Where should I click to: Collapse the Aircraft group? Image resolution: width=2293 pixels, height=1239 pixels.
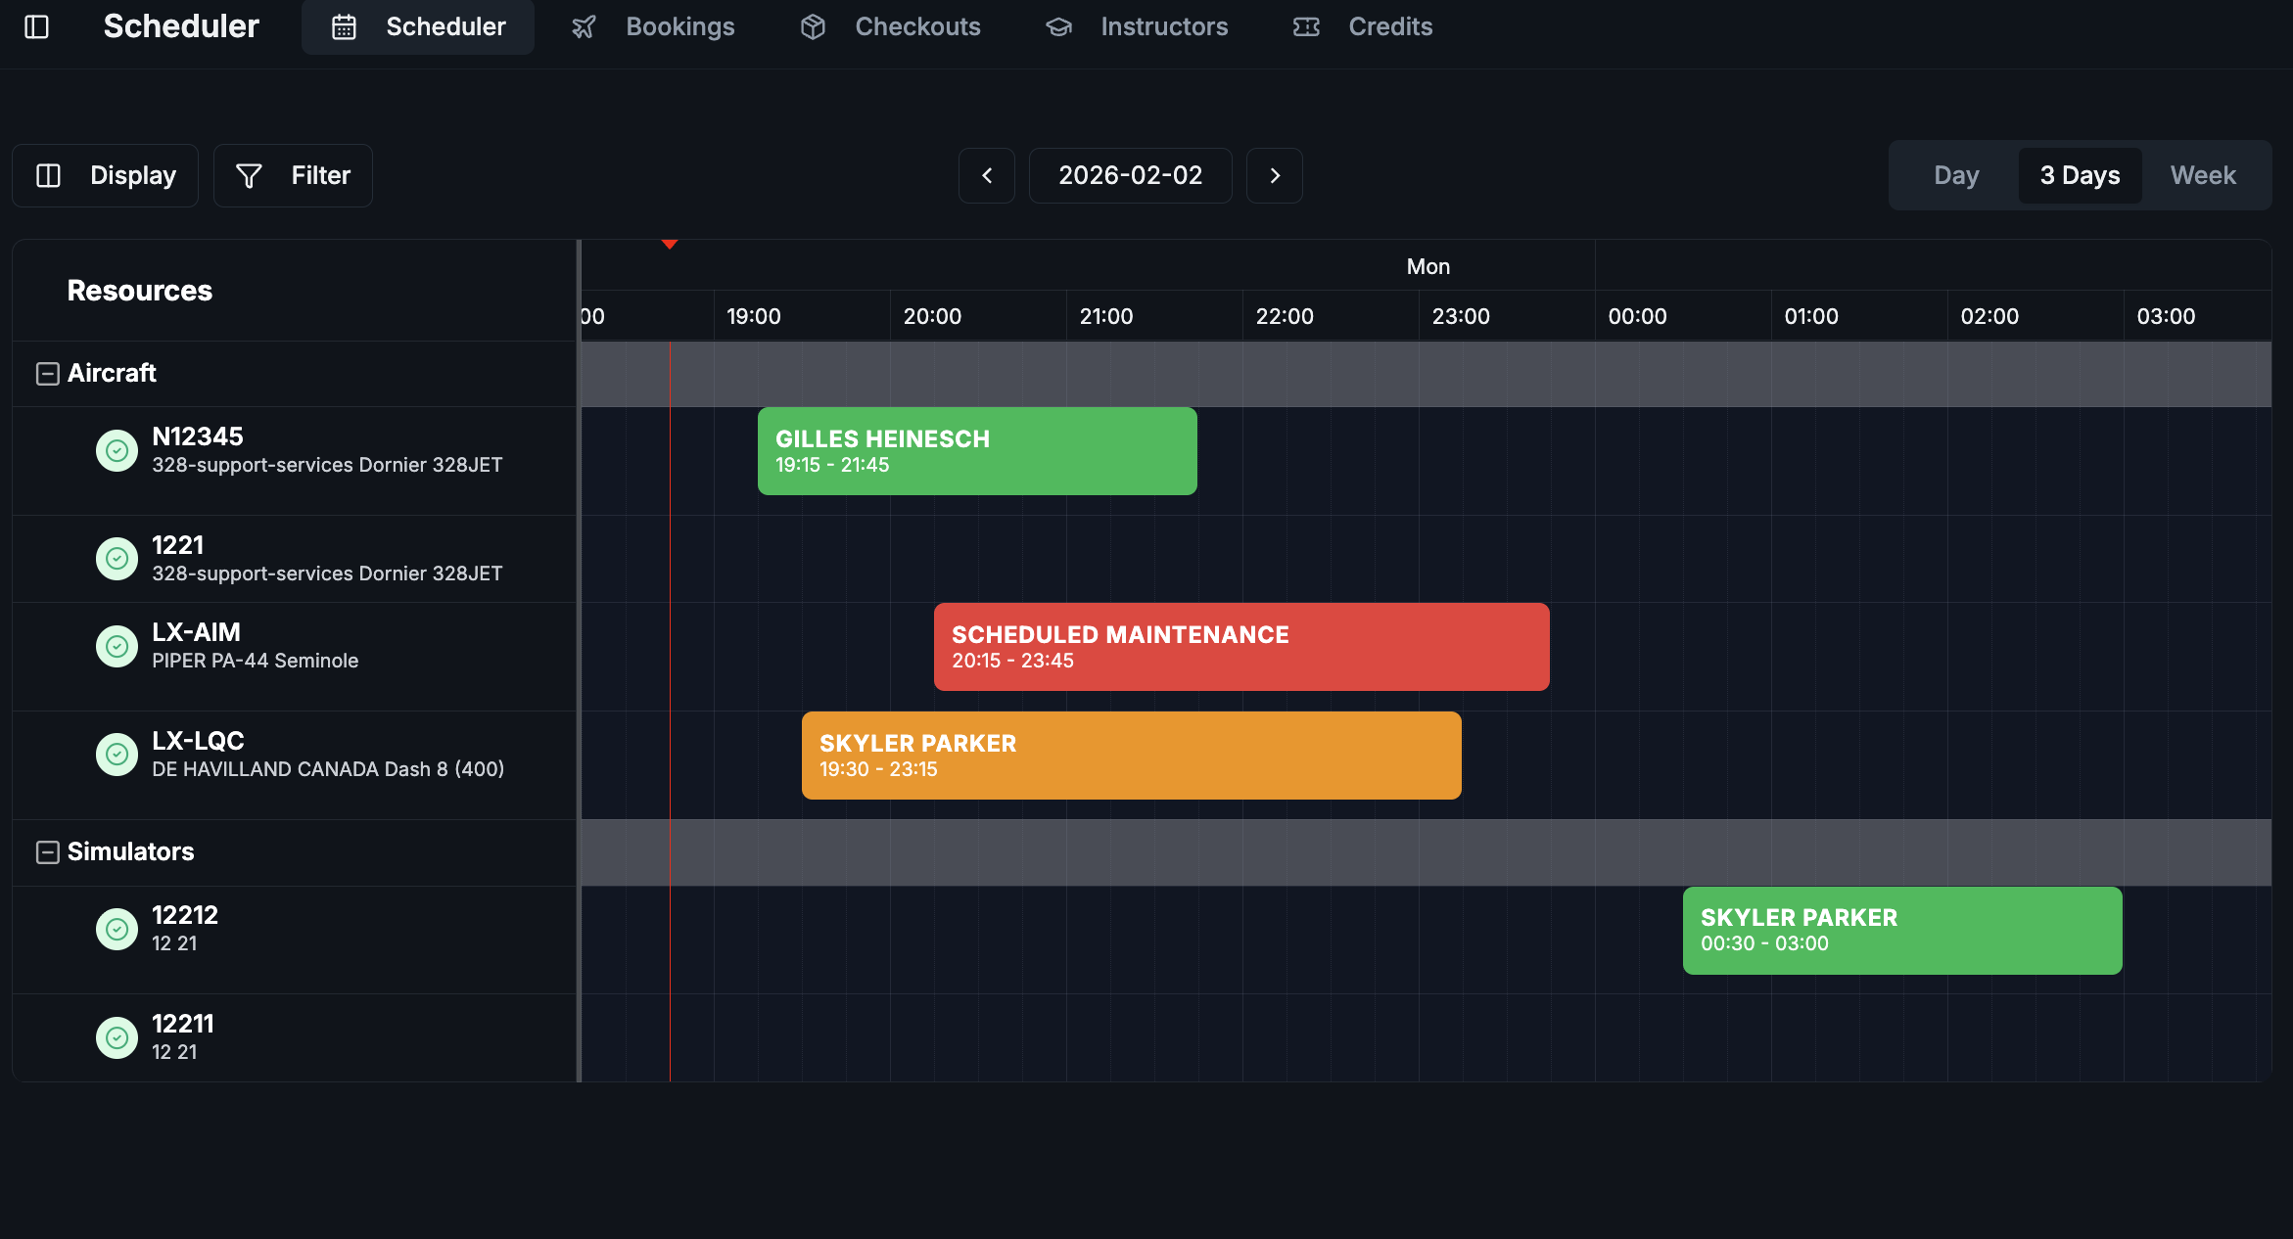pos(47,373)
